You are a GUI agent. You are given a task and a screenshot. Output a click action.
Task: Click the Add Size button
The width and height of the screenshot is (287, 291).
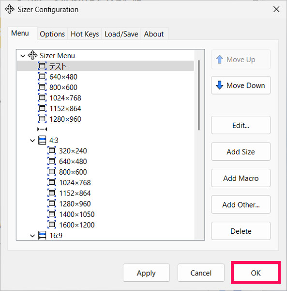(x=241, y=152)
